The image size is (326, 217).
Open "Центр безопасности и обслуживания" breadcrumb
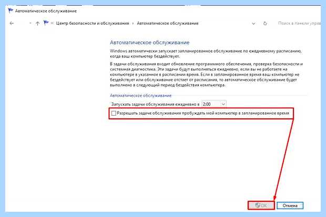point(93,23)
